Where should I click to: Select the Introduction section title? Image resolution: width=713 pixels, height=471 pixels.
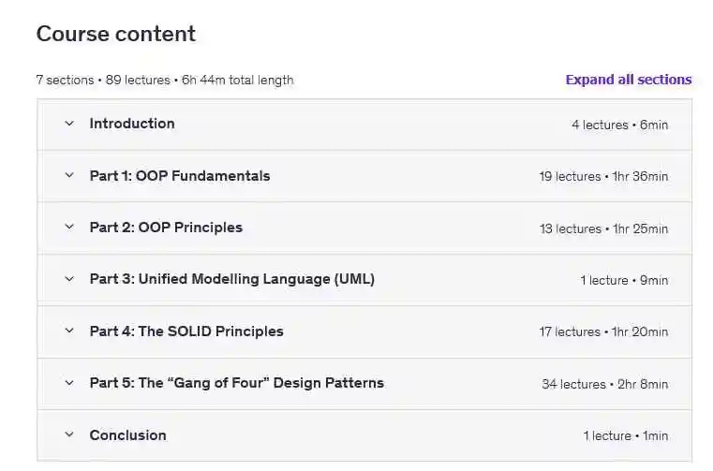pos(132,124)
